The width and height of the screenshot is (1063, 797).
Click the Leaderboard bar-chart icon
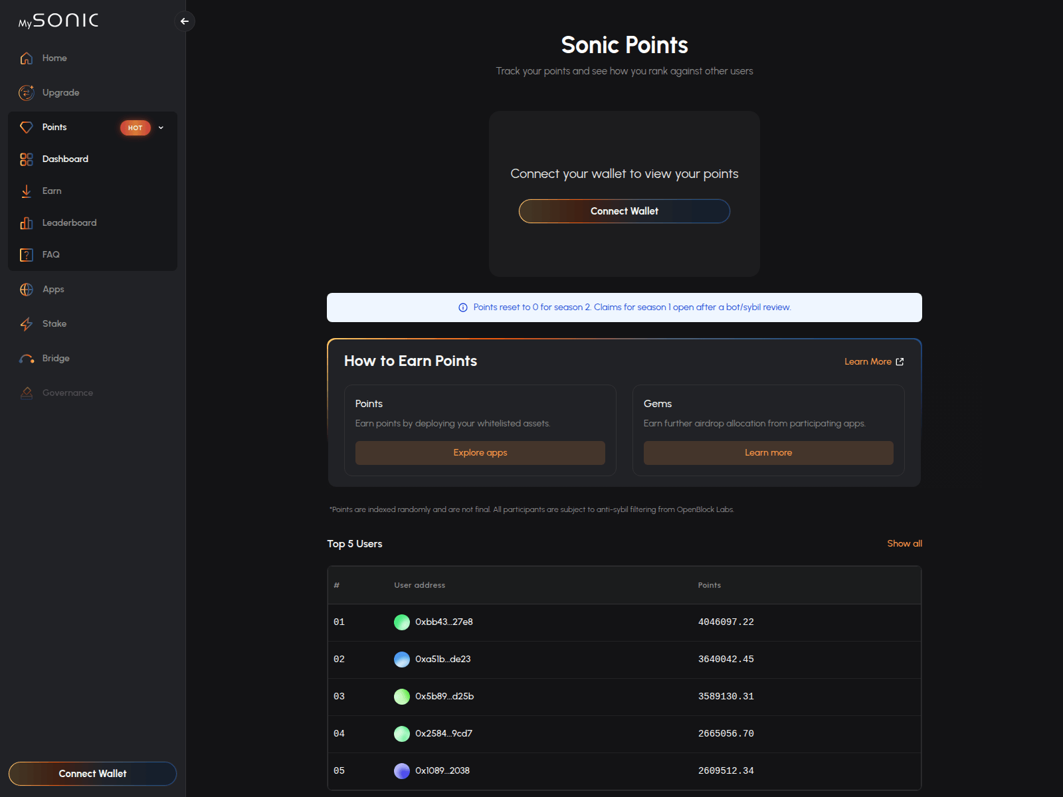27,223
